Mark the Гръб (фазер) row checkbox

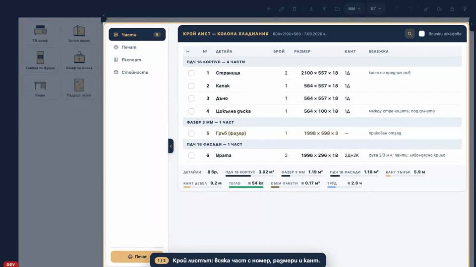(191, 133)
